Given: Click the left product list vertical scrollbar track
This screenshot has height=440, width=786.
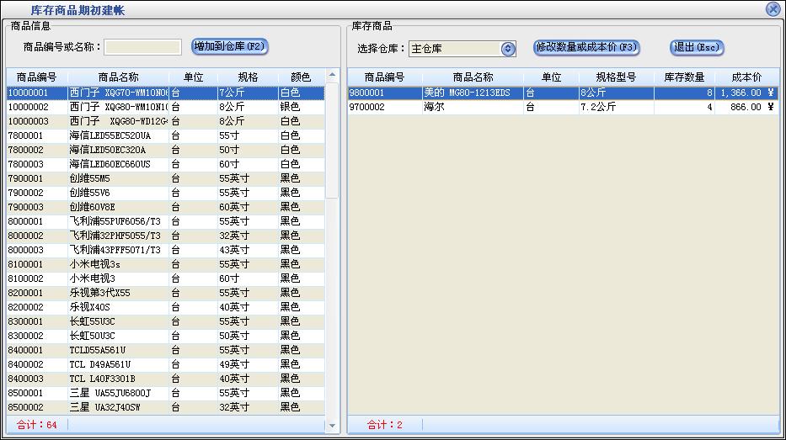Looking at the screenshot, I should coord(332,294).
